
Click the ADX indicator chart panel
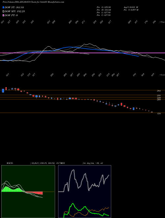84,192
